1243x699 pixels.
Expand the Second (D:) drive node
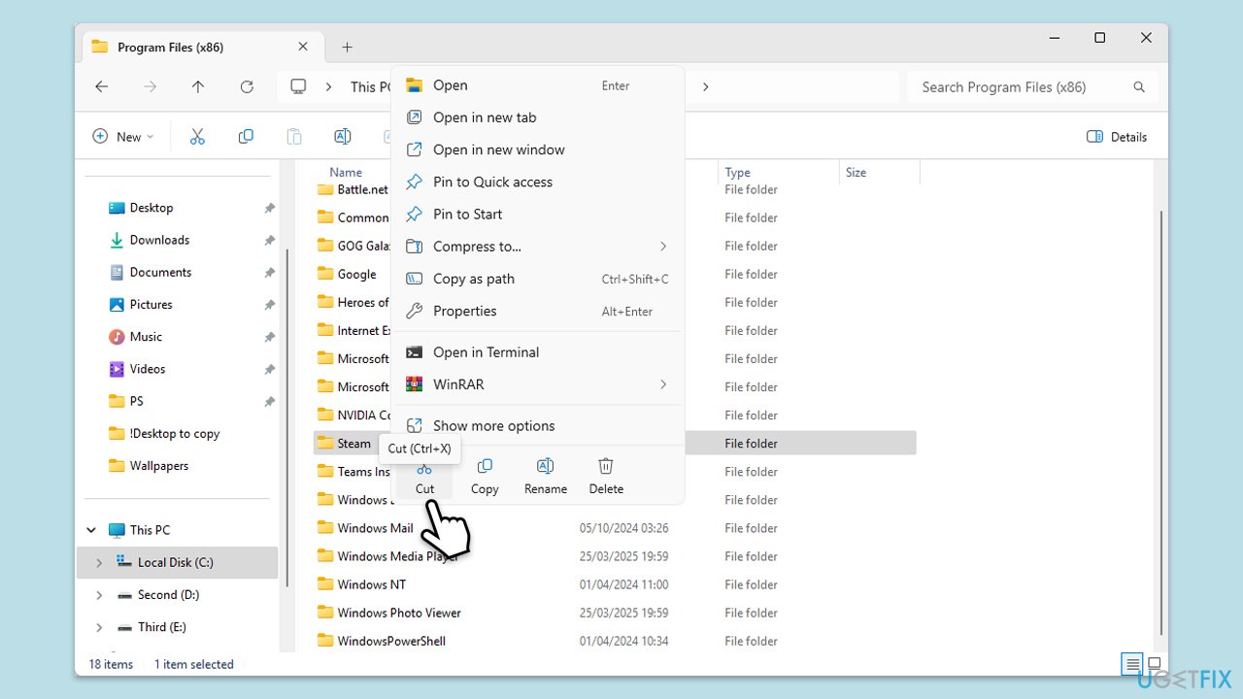pyautogui.click(x=98, y=595)
